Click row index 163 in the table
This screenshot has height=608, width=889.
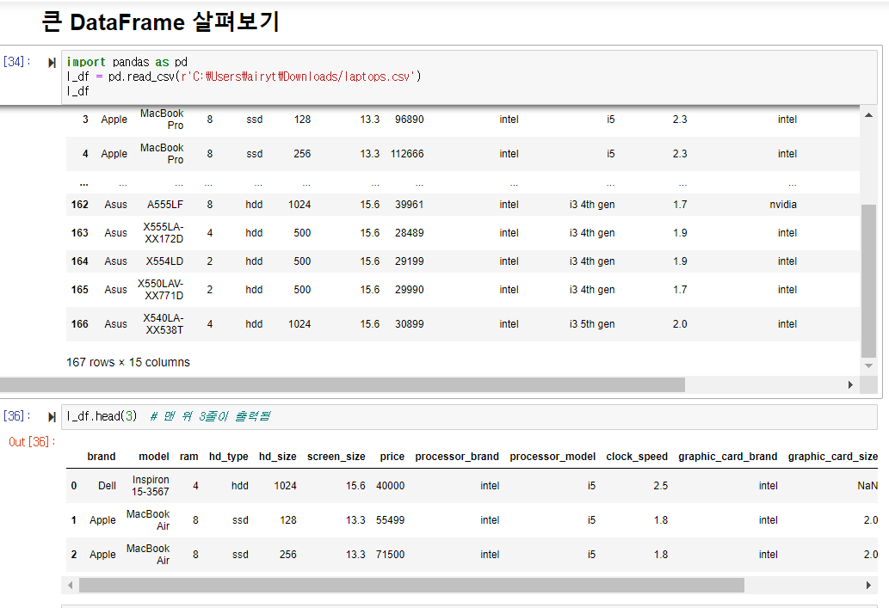click(80, 233)
